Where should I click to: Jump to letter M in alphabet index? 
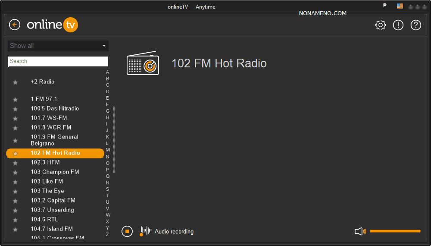(108, 150)
